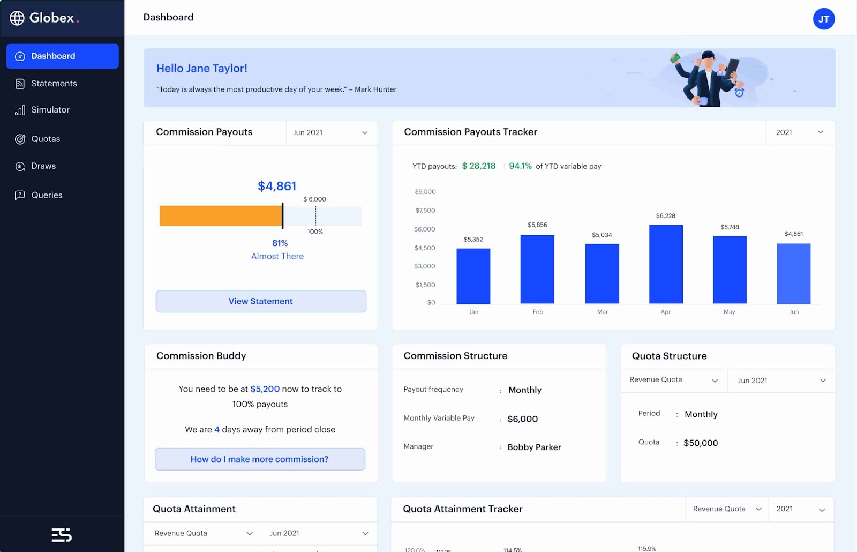Open Revenue Quota dropdown in Quota Structure
857x552 pixels.
pos(674,380)
